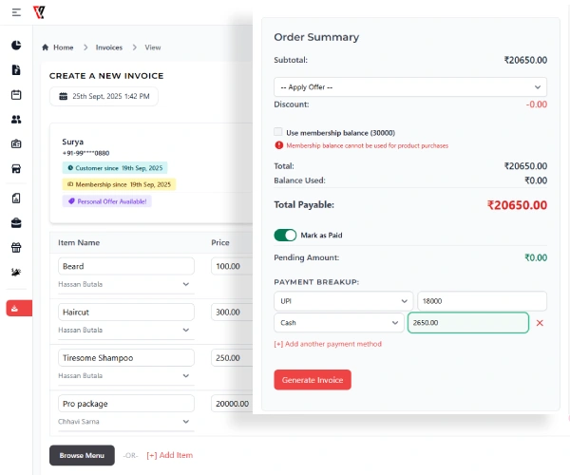
Task: Click the highlighted red sidebar icon
Action: (16, 308)
